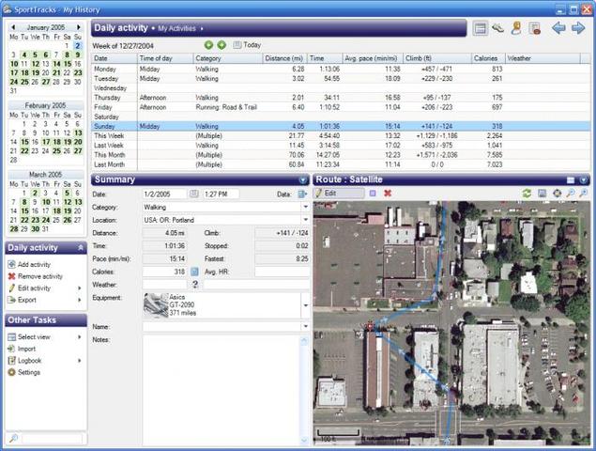Go to previous week green arrow
596x451 pixels.
click(208, 45)
